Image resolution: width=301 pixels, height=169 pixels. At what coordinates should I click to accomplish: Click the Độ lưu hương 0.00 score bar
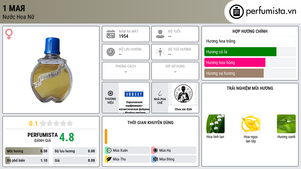[x=75, y=151]
